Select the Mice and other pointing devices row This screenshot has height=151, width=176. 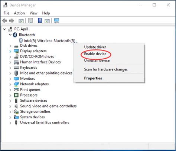(x=46, y=73)
